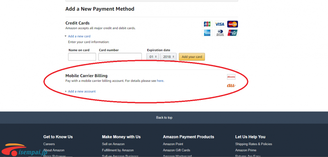Viewport: 328px width, 157px height.
Task: Open the expiration year dropdown
Action: (168, 57)
